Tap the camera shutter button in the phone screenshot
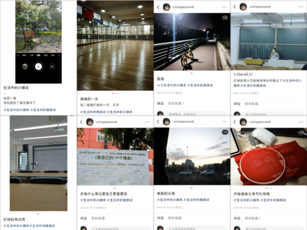The width and height of the screenshot is (307, 230). (x=38, y=67)
